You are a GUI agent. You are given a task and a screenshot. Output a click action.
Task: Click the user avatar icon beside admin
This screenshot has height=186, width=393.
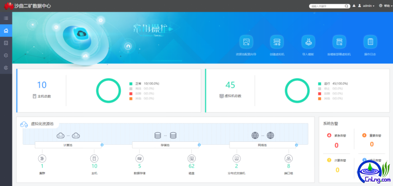[x=359, y=5]
